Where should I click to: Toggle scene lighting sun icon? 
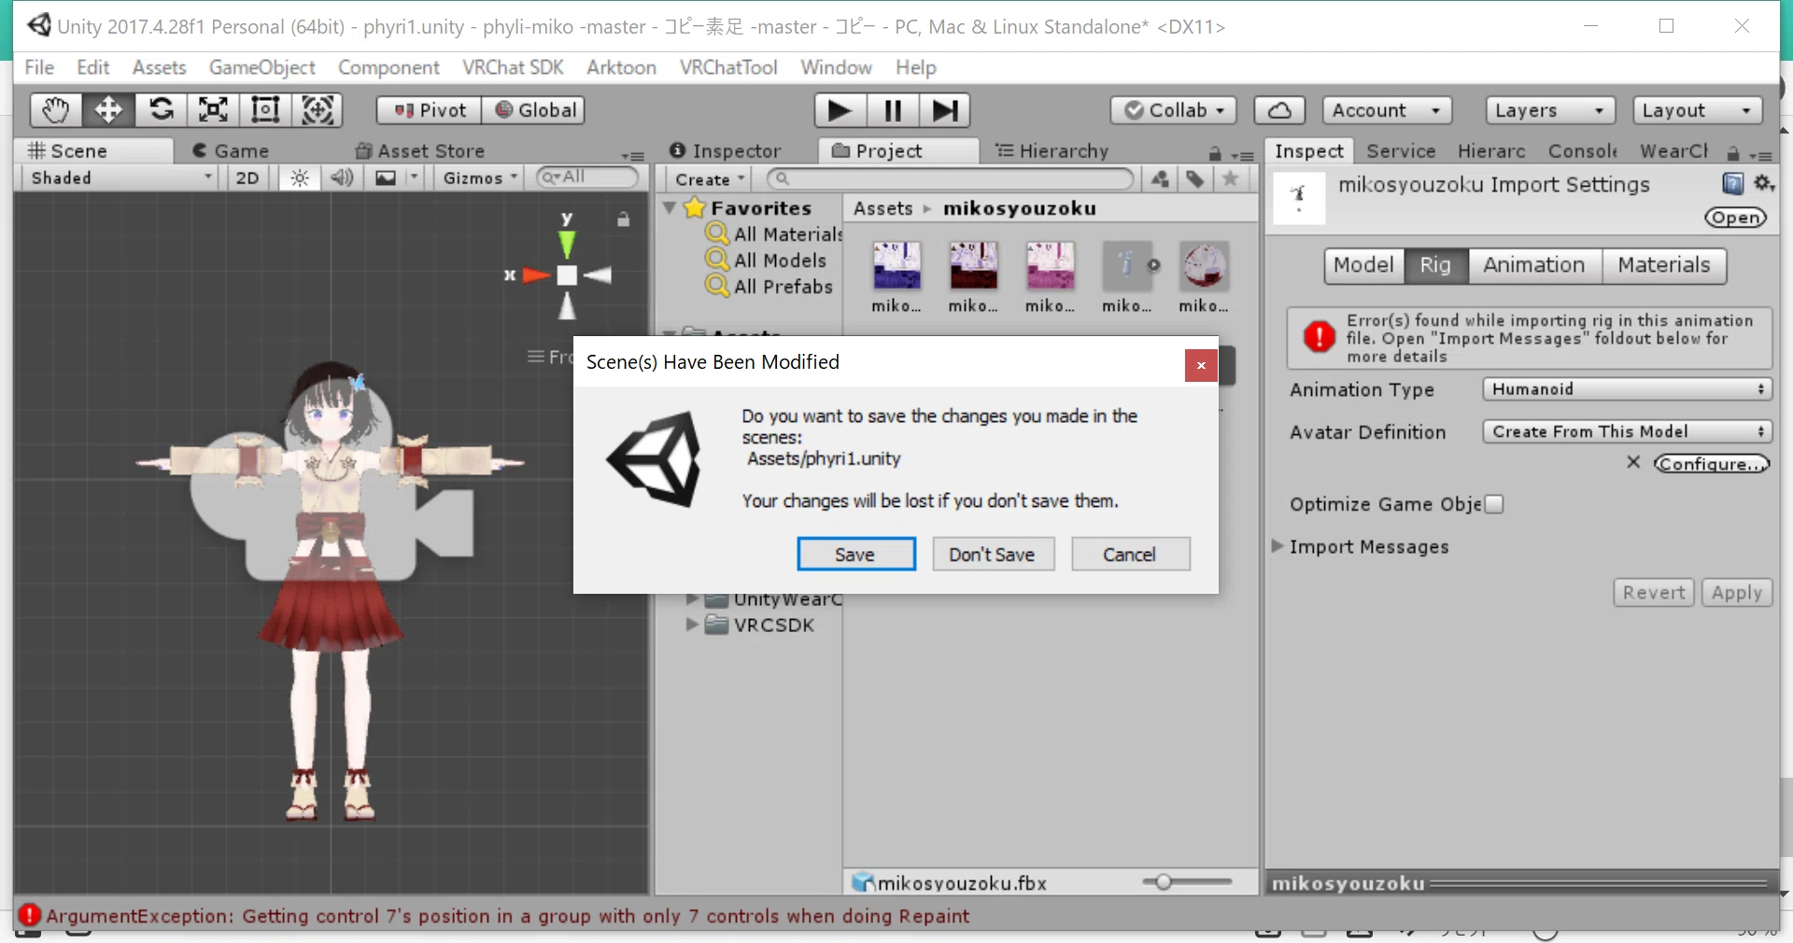coord(299,177)
